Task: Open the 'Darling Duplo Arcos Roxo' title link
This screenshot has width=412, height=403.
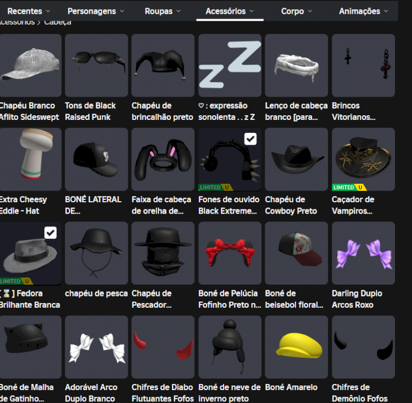Action: click(357, 299)
